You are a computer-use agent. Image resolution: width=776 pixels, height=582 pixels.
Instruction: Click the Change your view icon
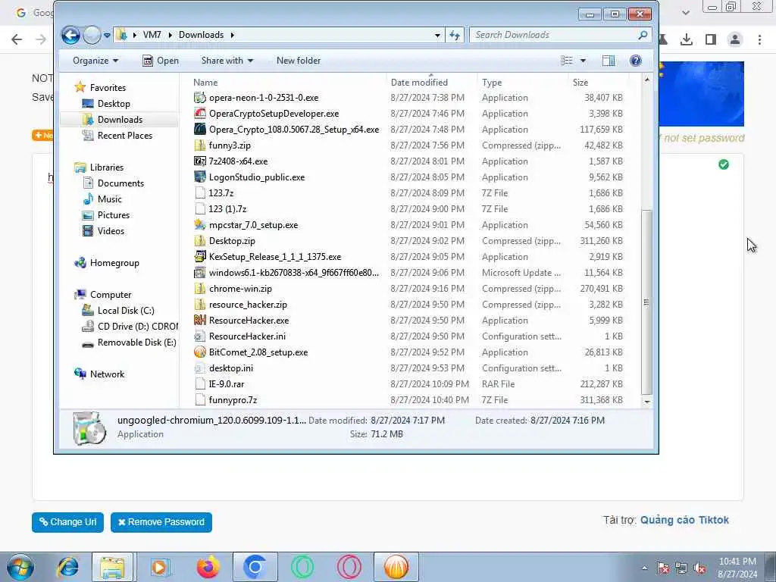click(567, 61)
